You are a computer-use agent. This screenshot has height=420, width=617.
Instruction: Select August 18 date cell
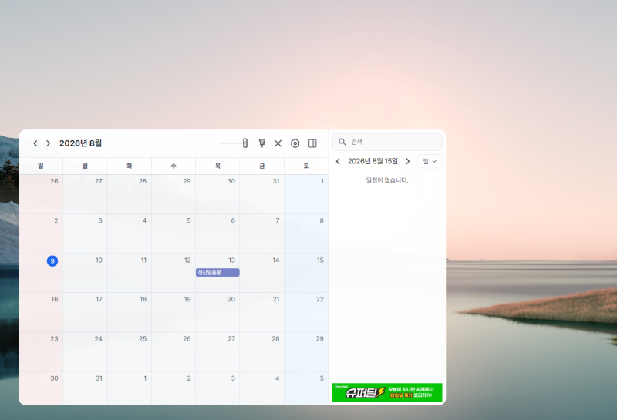(x=130, y=312)
